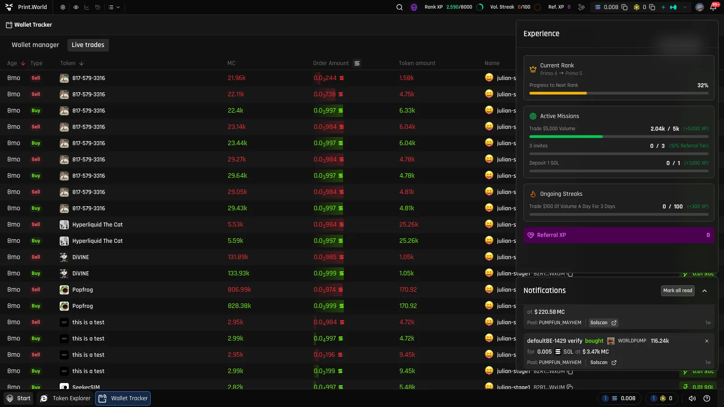The height and width of the screenshot is (407, 724).
Task: Click the Vol. Streak progress ring
Action: point(538,7)
